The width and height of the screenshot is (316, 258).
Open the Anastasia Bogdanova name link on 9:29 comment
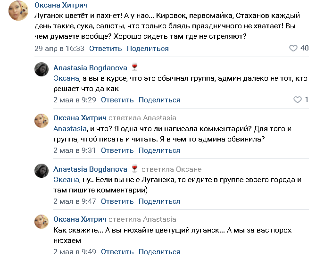pos(91,67)
